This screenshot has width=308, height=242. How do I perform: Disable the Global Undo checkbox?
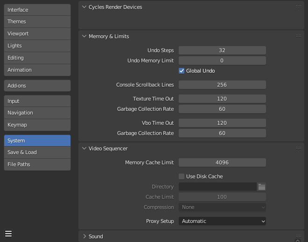182,71
